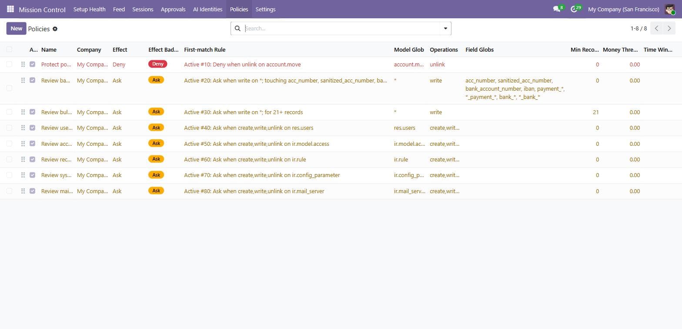Viewport: 682px width, 329px height.
Task: Open the Setup Health menu
Action: click(89, 9)
